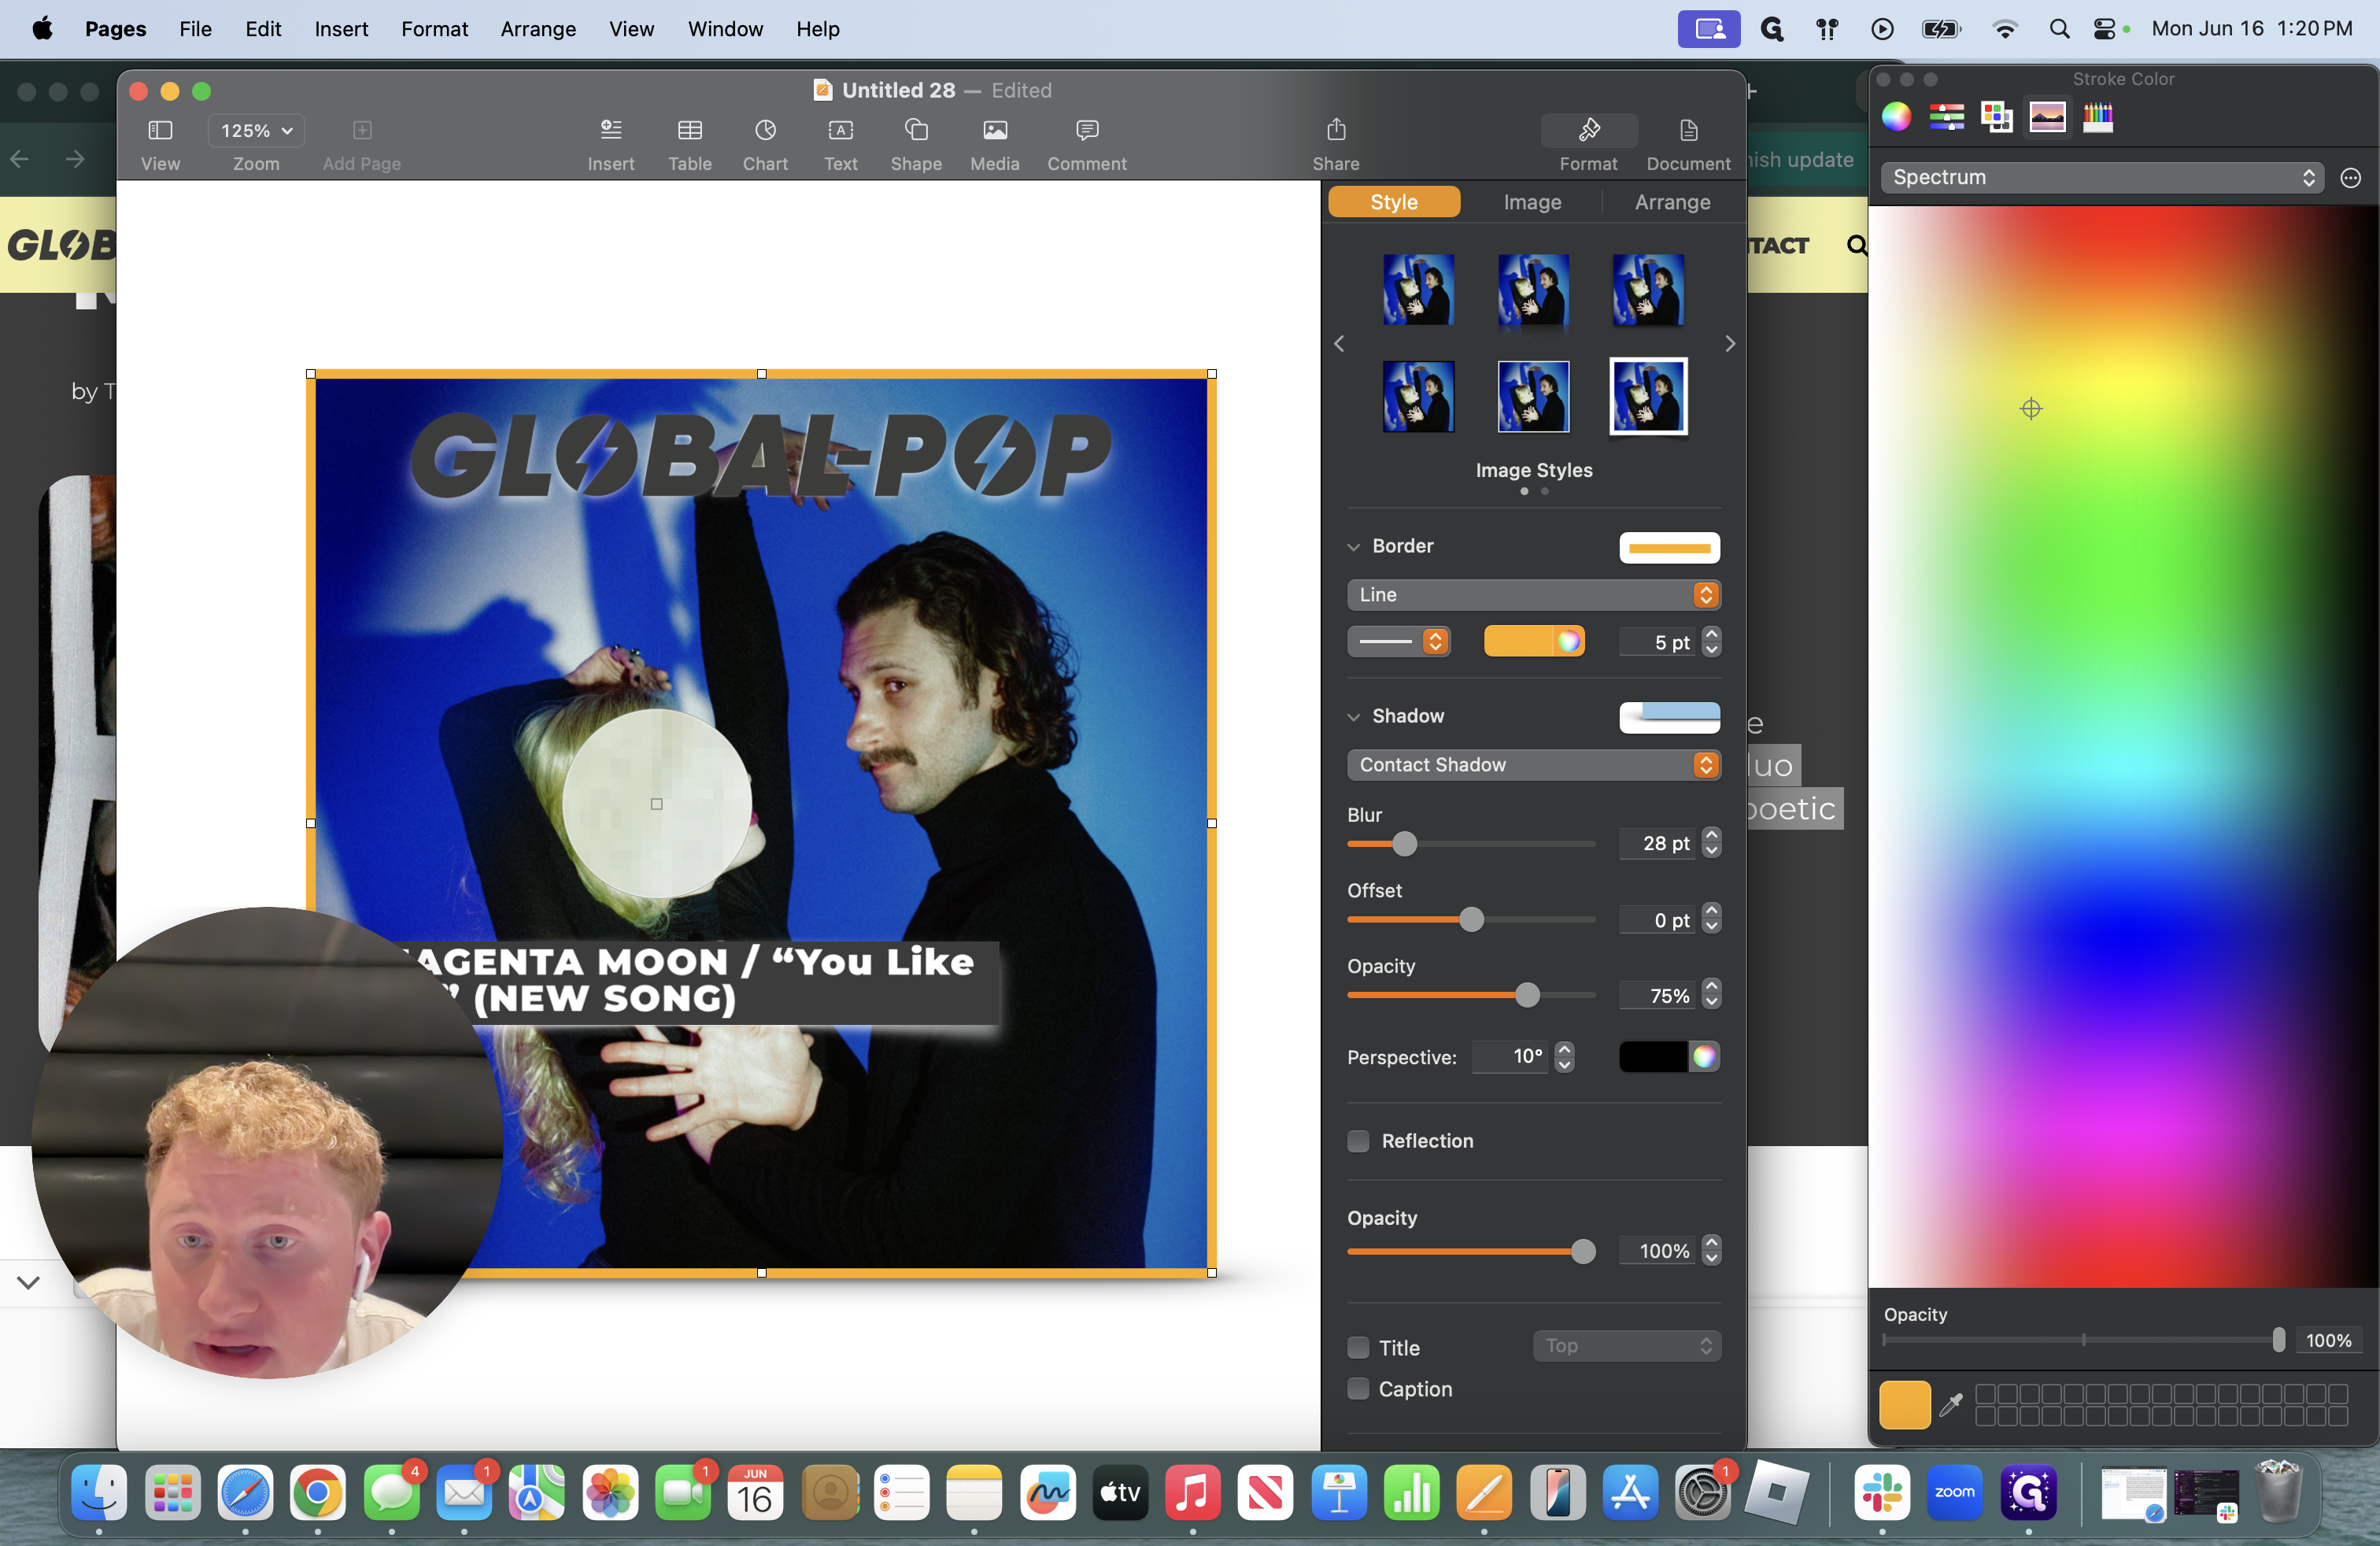
Task: Increase border width 5 pt stepper
Action: coord(1712,634)
